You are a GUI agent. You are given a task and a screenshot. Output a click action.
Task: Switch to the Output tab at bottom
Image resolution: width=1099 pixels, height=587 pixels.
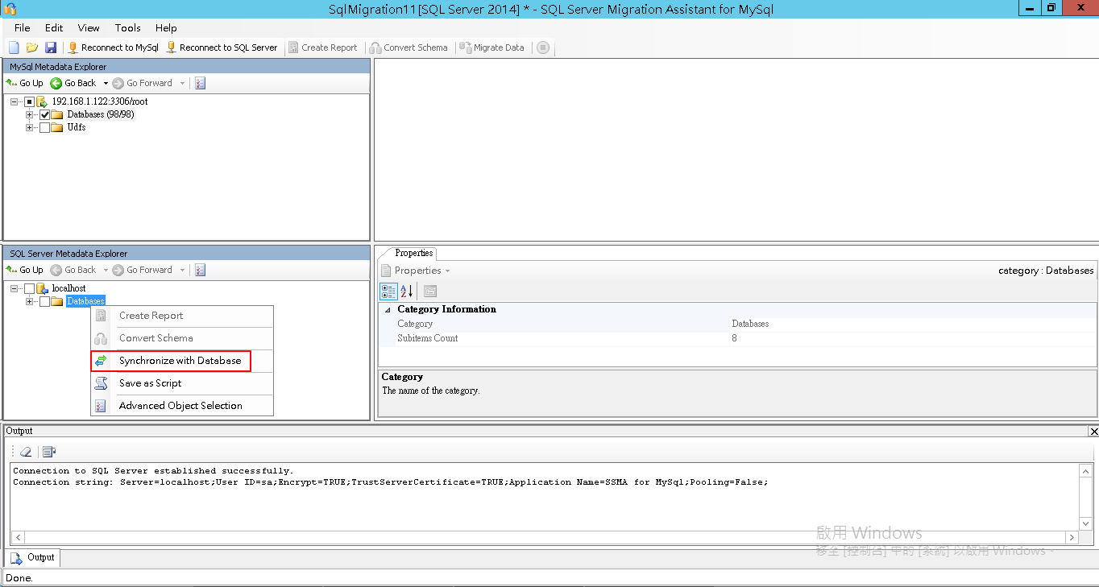[x=33, y=557]
